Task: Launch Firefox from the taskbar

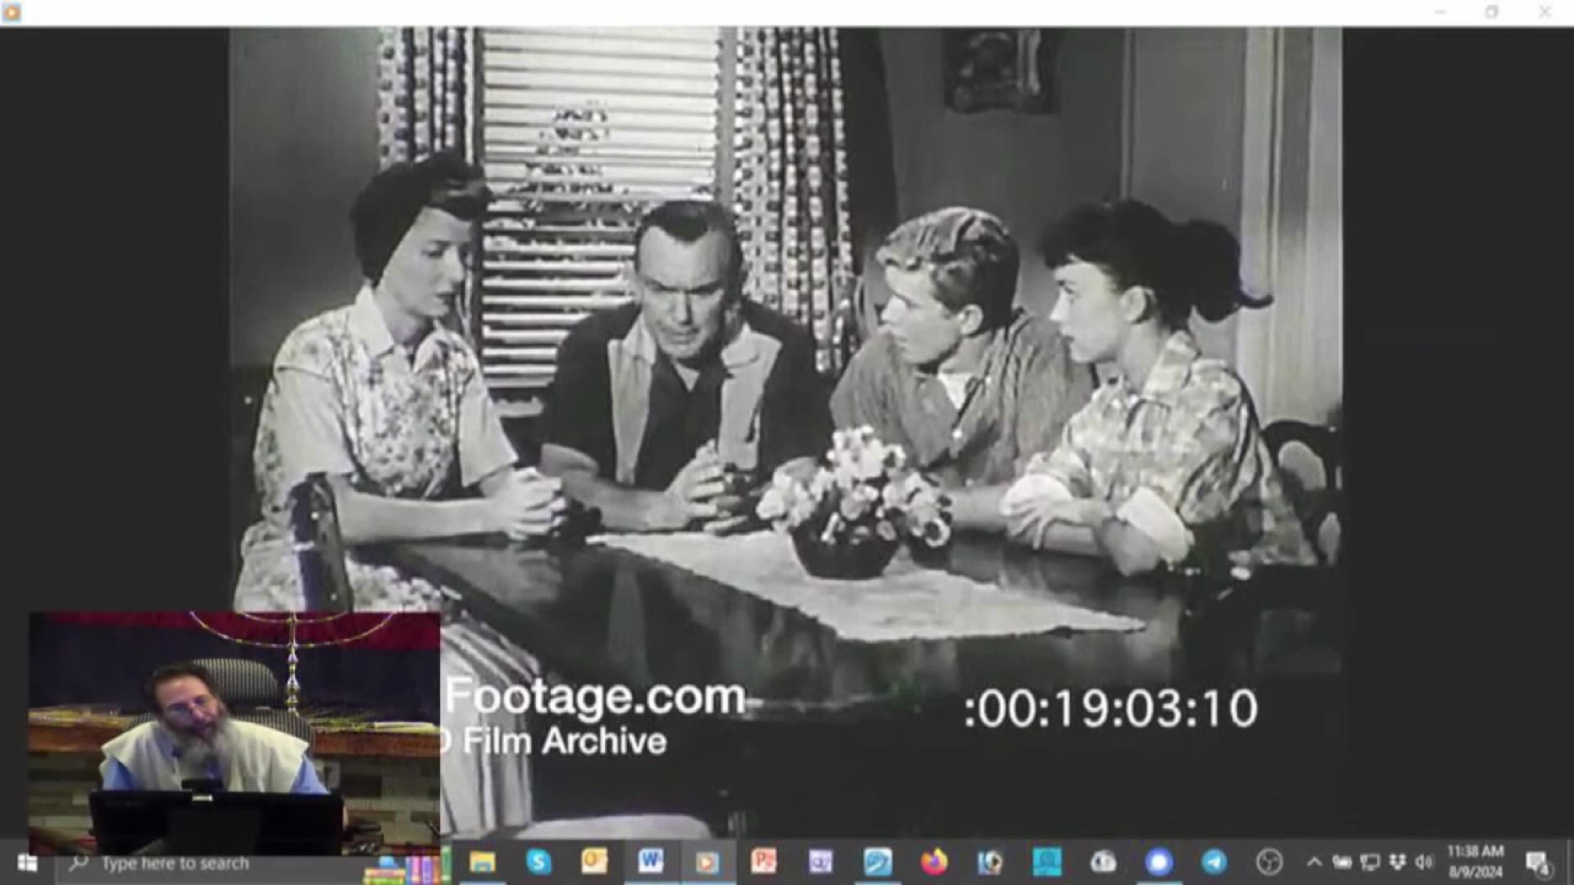Action: (933, 862)
